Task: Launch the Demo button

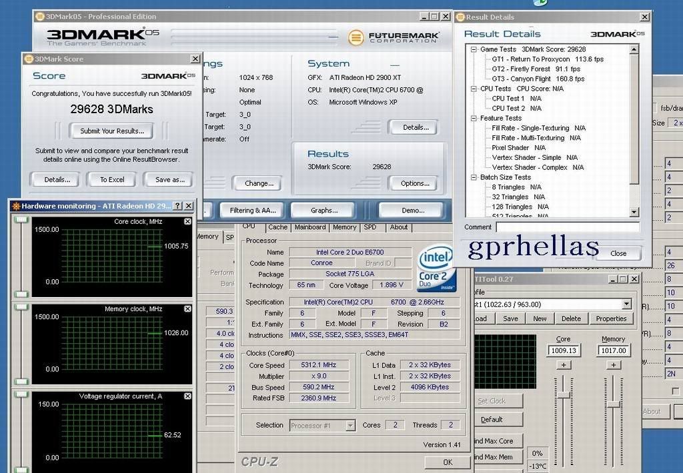Action: (412, 211)
